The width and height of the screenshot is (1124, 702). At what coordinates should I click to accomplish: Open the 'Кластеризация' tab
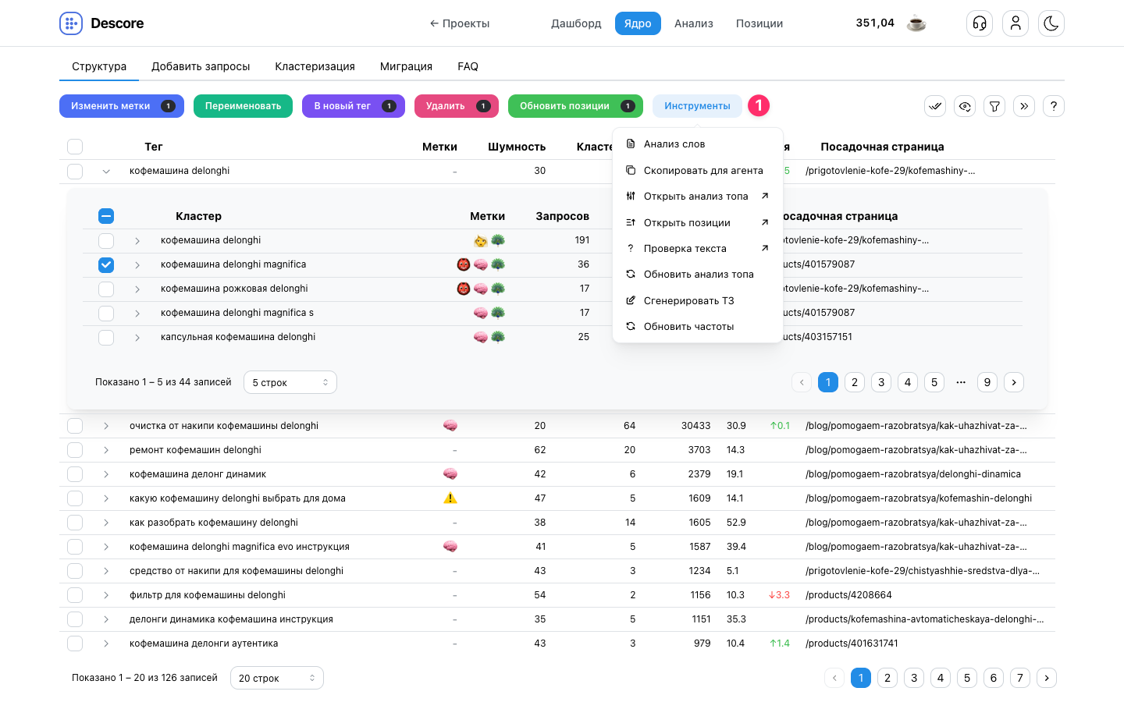315,66
